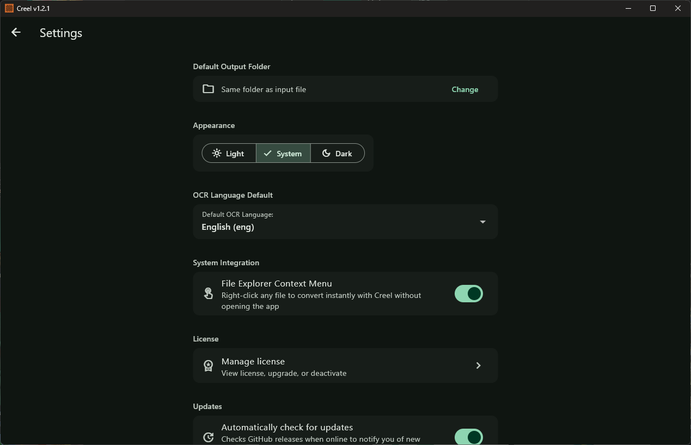The height and width of the screenshot is (445, 691).
Task: Click the Manage license chevron arrow
Action: pos(479,365)
